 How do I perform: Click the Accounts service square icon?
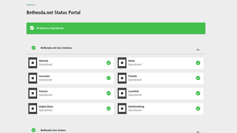(x=33, y=78)
